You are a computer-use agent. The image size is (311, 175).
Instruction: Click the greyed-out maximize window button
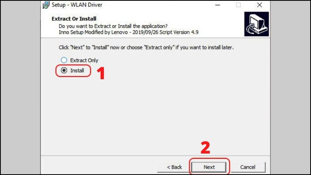coord(238,5)
